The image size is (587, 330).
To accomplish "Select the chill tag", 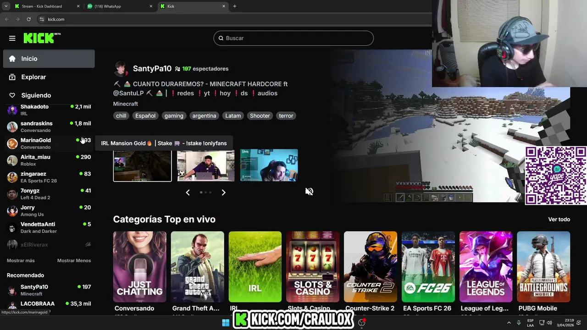I will point(121,116).
